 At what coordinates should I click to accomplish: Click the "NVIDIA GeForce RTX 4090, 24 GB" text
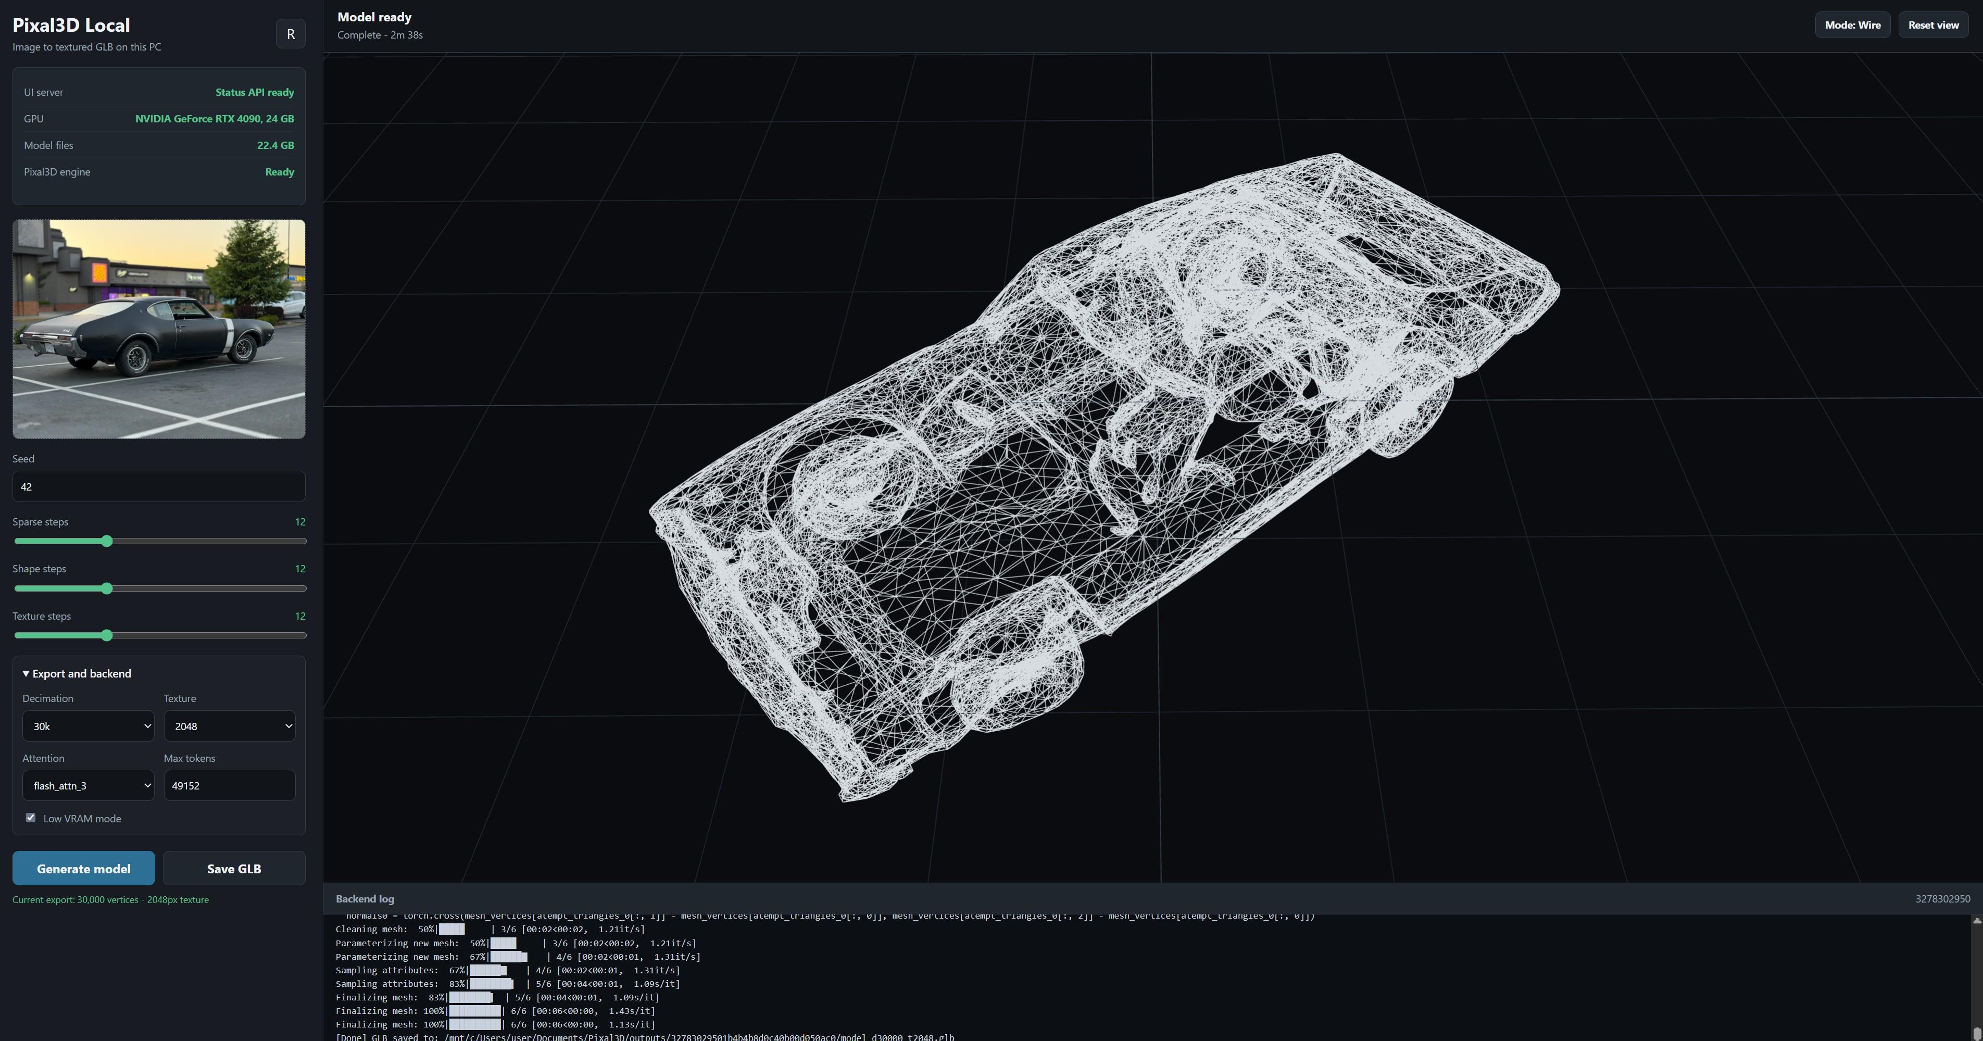click(x=215, y=119)
